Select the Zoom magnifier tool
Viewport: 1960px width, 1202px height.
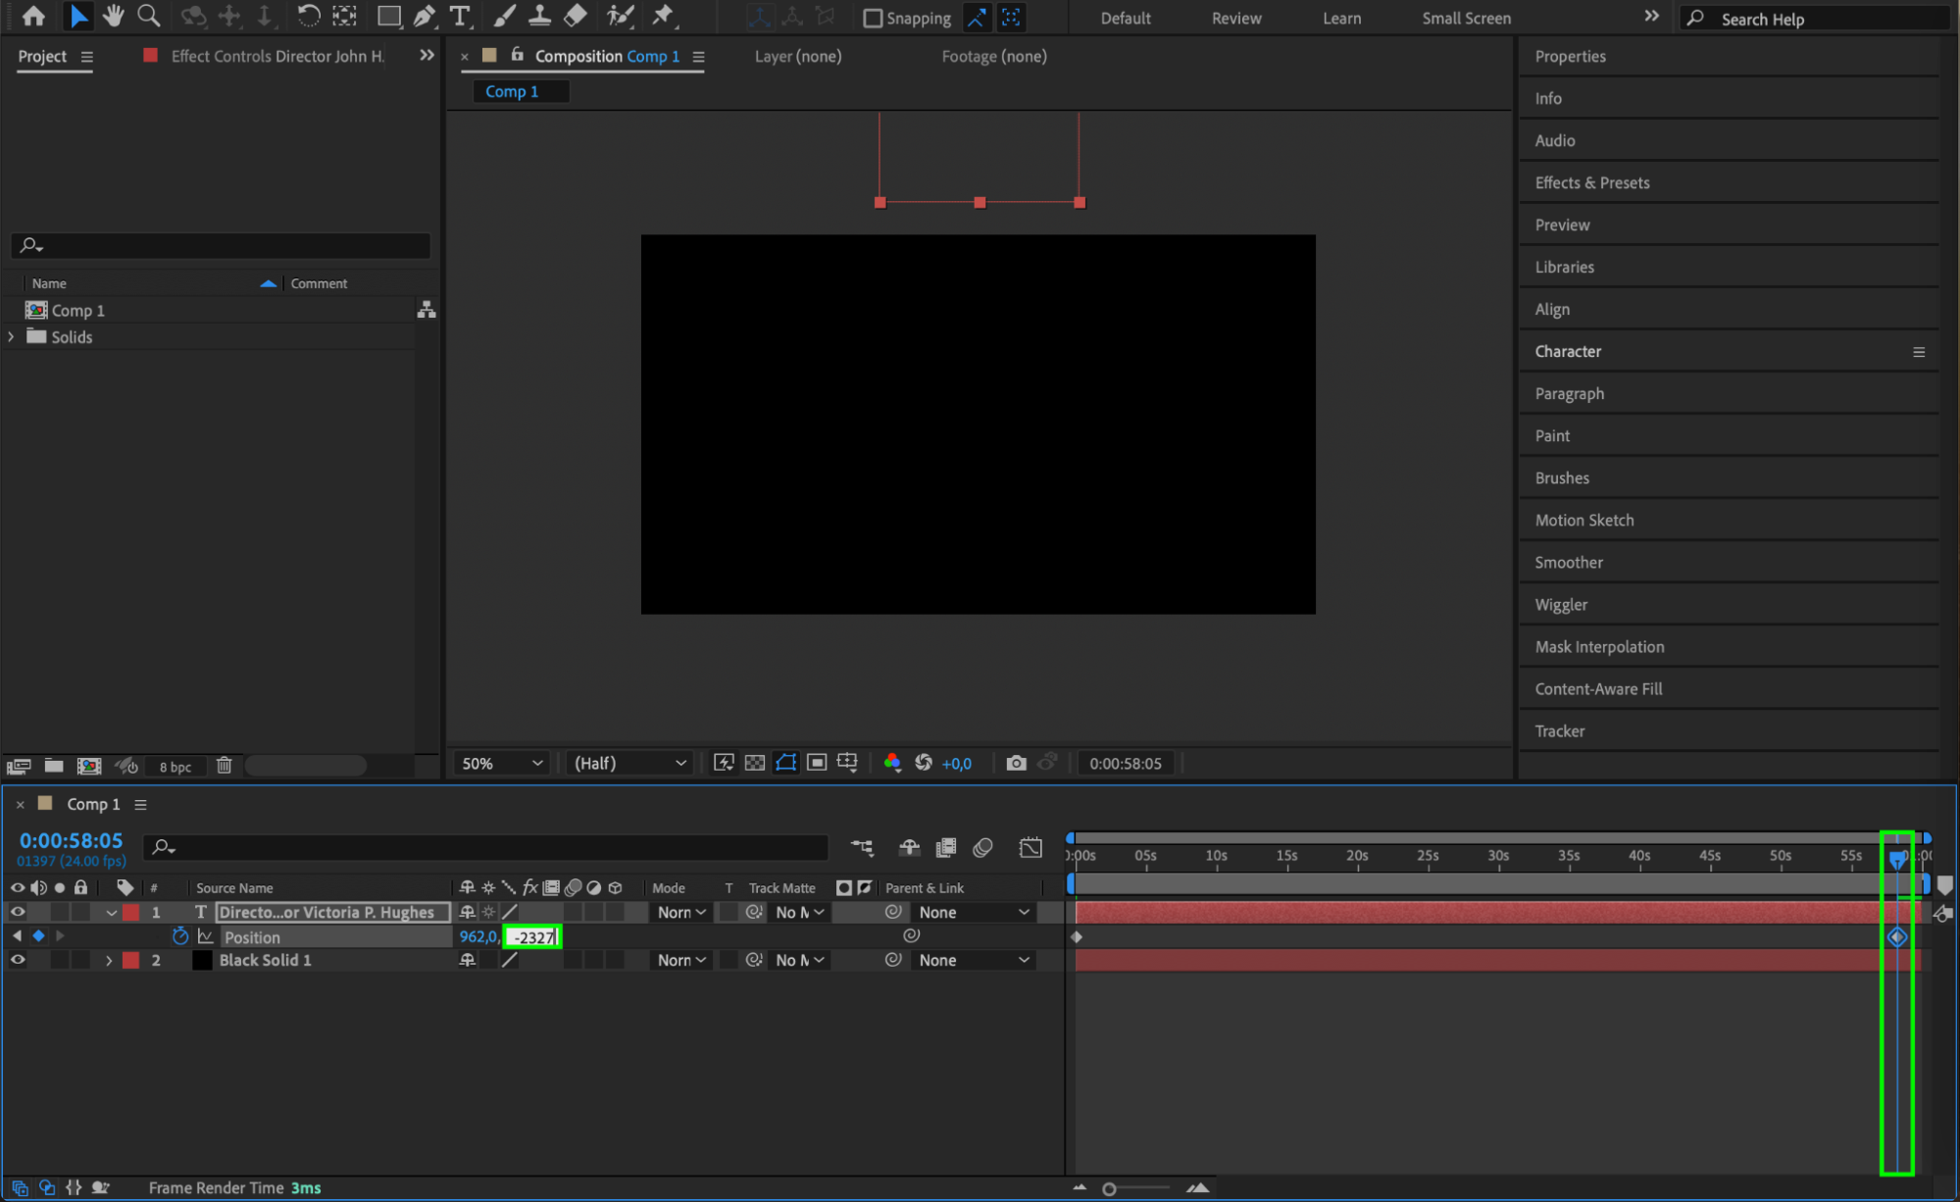coord(149,16)
